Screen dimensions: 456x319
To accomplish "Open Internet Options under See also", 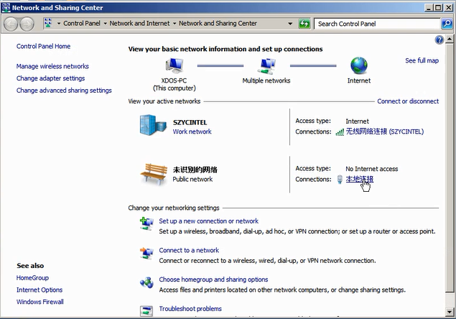I will [x=39, y=290].
